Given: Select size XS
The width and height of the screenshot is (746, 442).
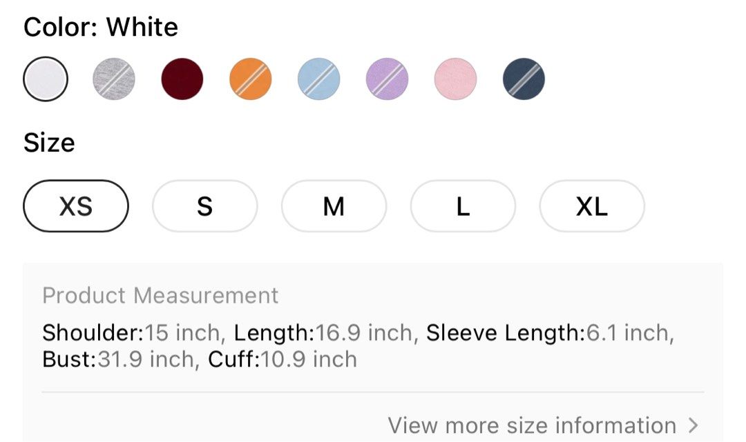Looking at the screenshot, I should pos(76,206).
